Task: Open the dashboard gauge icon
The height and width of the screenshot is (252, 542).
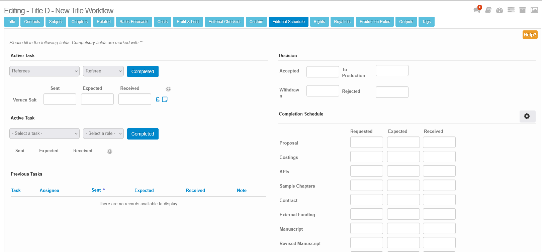Action: pos(500,10)
